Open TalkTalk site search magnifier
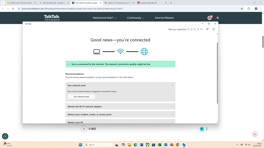 coord(218,18)
